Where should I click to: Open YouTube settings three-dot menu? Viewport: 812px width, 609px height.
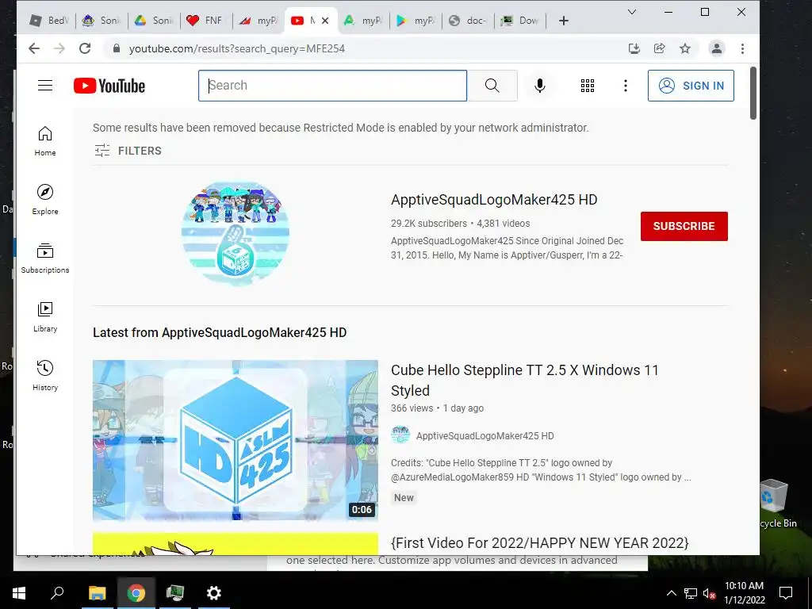pyautogui.click(x=626, y=86)
